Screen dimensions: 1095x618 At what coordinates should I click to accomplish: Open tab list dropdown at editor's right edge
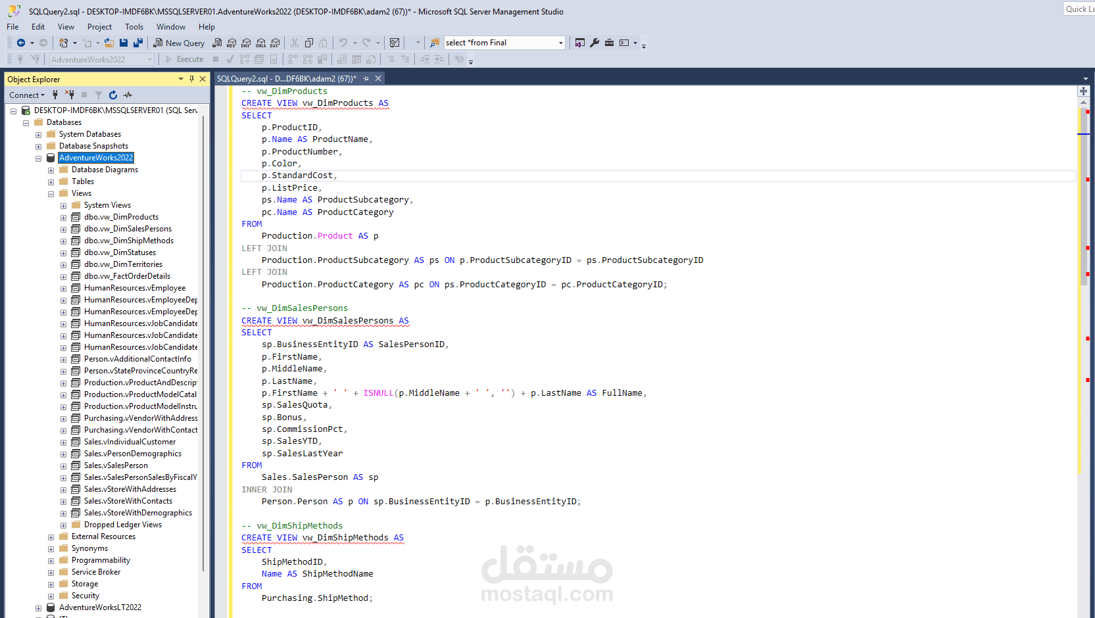point(1085,78)
